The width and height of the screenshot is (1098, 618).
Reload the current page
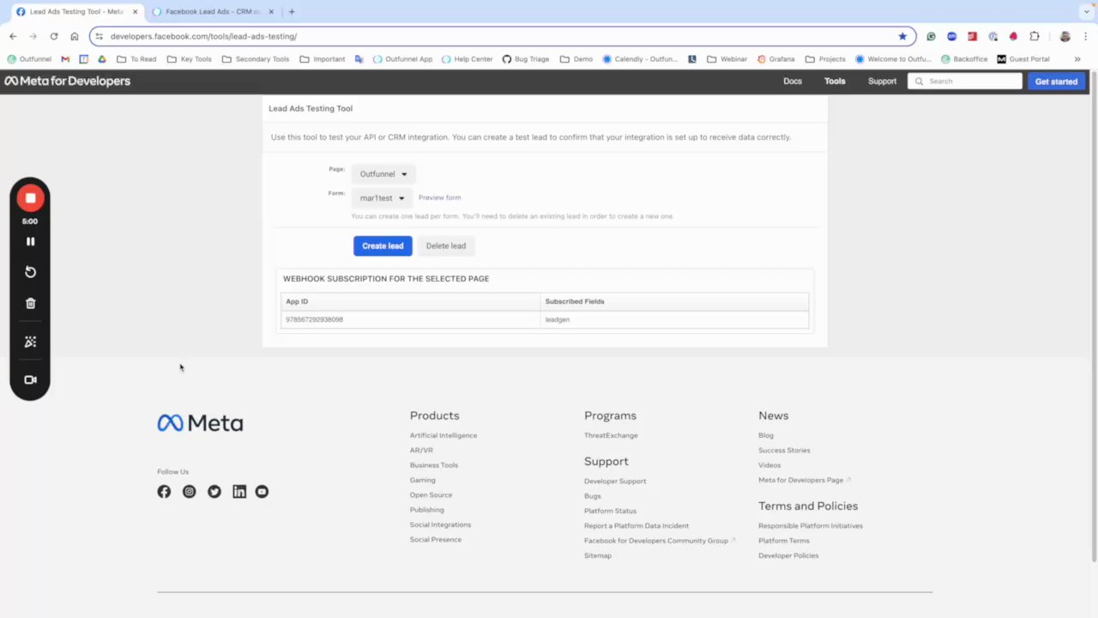pyautogui.click(x=53, y=36)
